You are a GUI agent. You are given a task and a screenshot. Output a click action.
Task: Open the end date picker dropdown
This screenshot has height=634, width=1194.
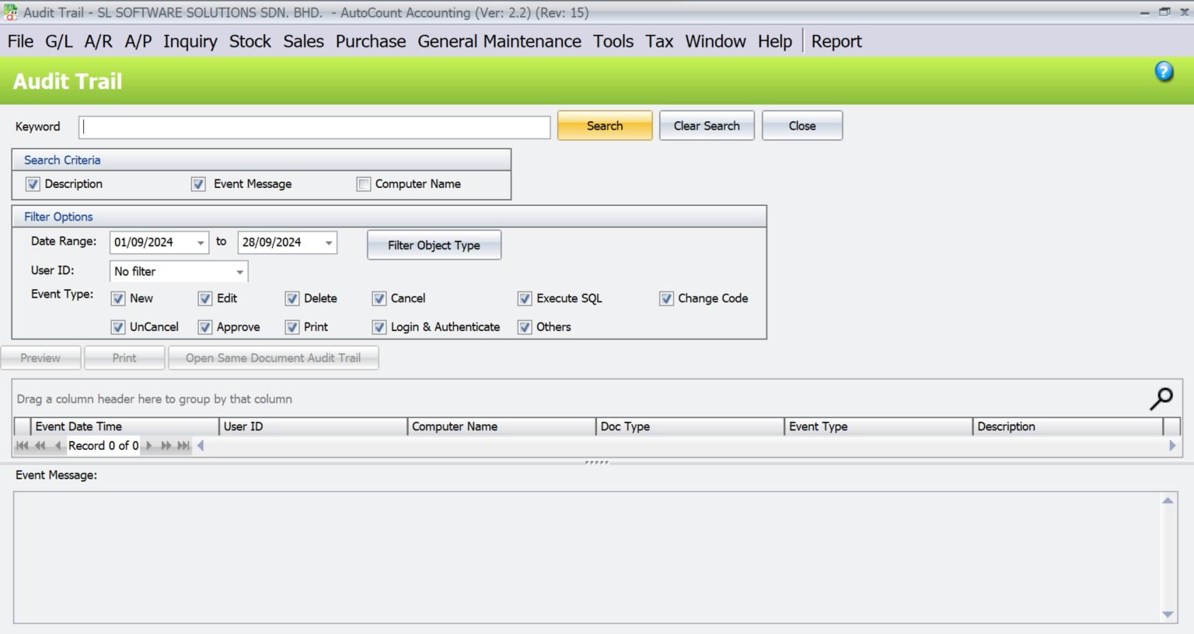[330, 242]
